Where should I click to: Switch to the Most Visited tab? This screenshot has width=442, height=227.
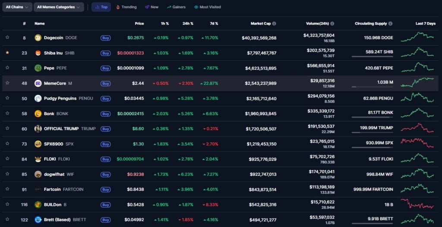[208, 7]
